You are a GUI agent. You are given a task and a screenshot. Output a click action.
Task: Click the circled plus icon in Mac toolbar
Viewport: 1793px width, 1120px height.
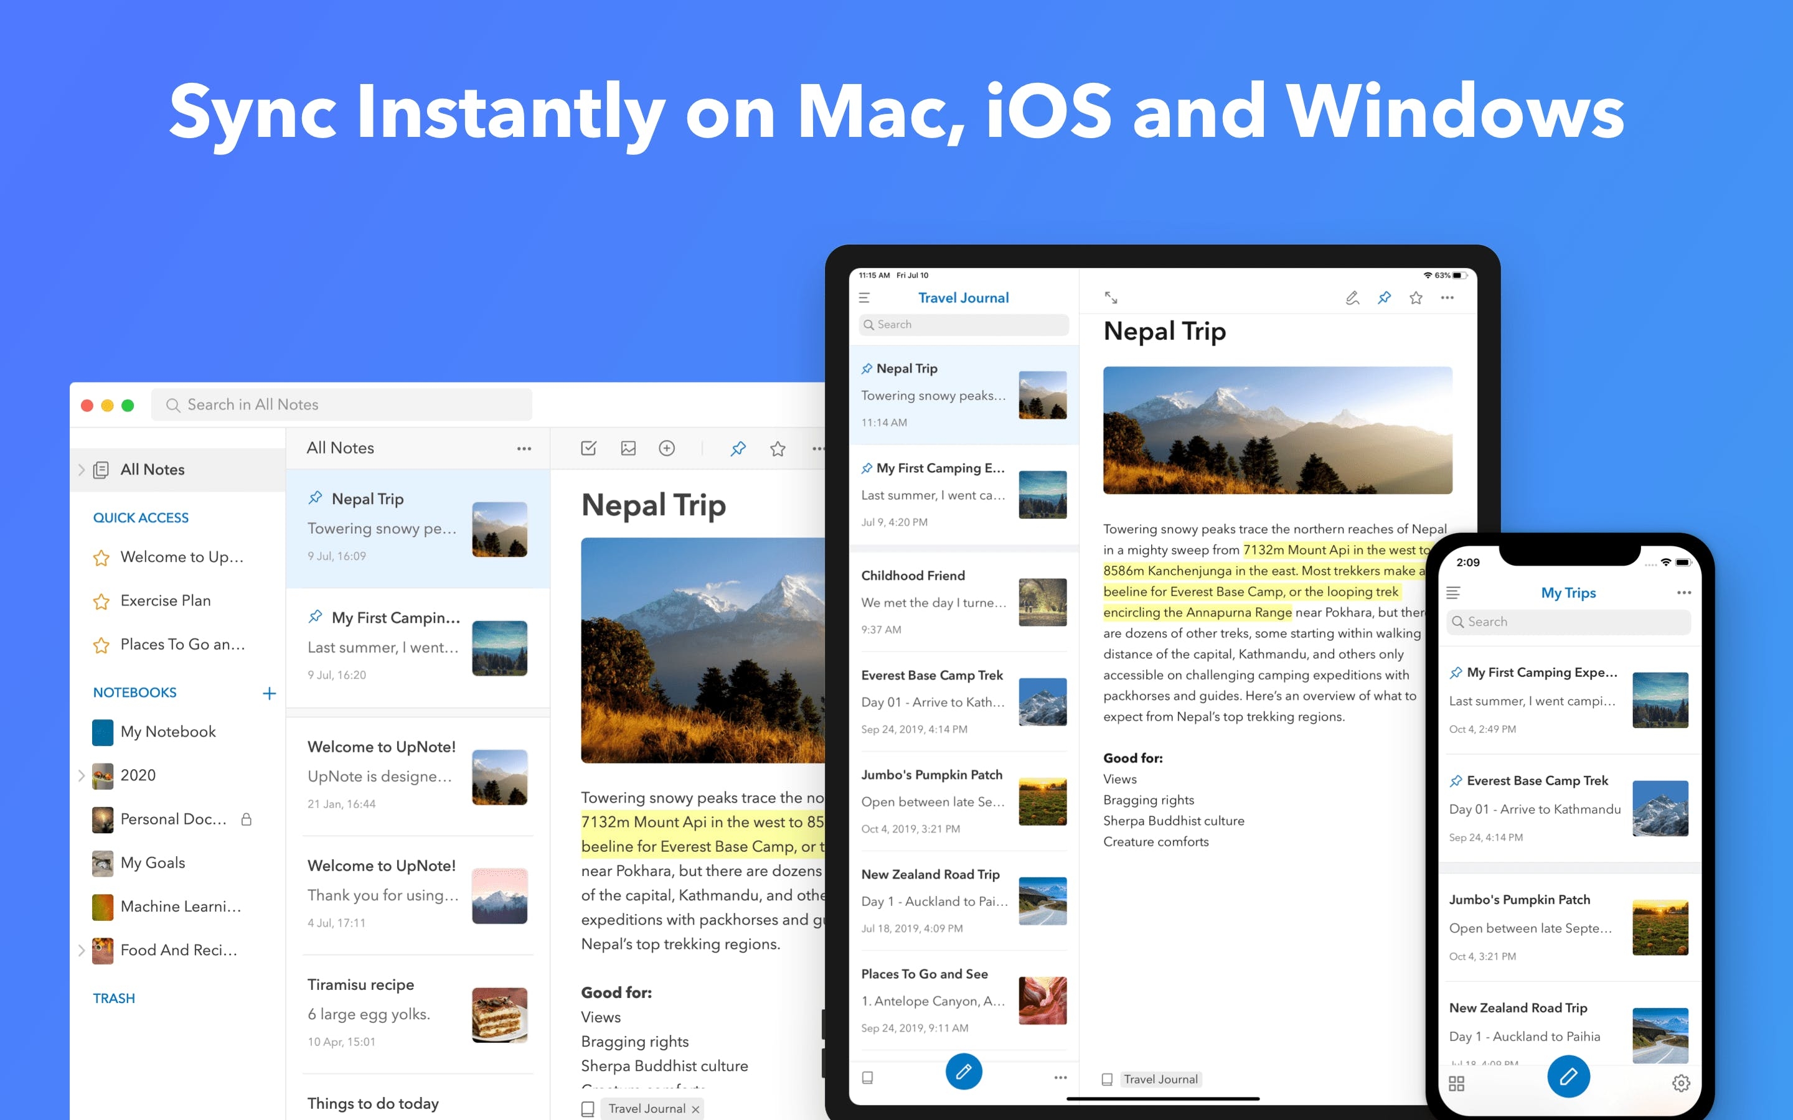click(667, 448)
